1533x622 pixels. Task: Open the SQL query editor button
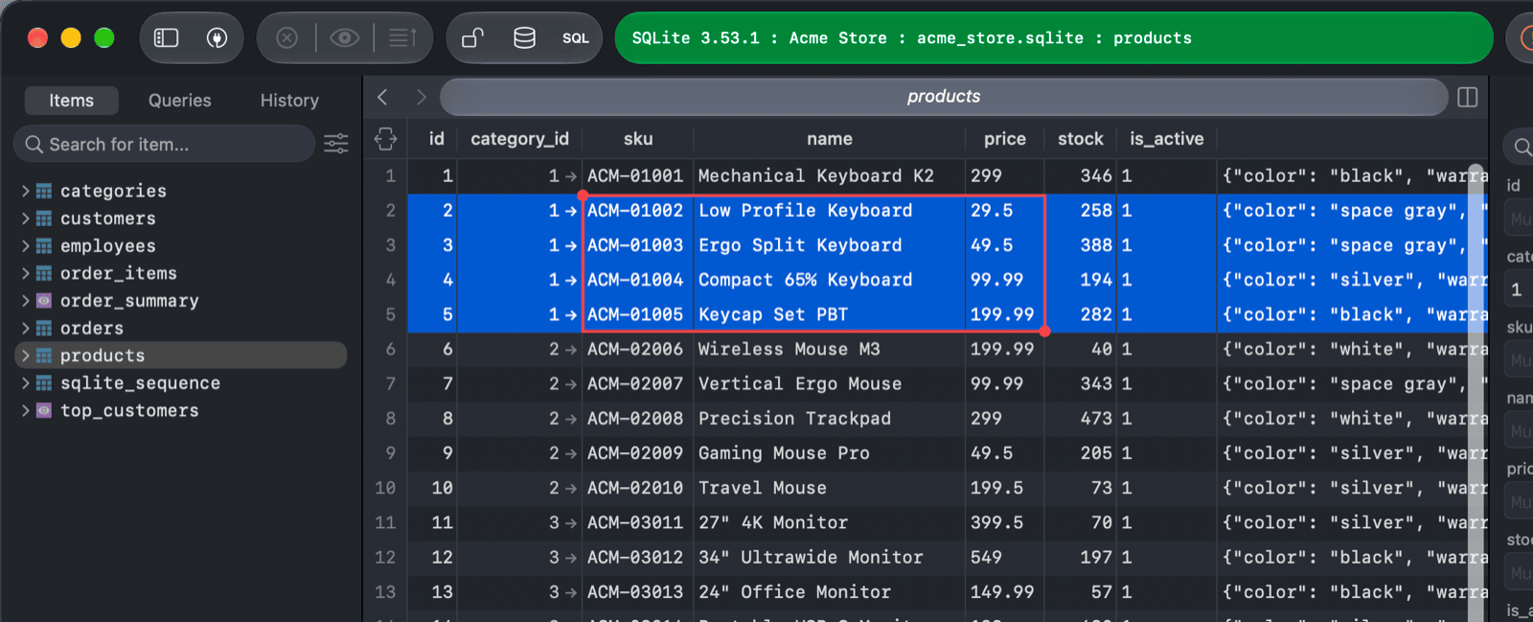pos(575,38)
